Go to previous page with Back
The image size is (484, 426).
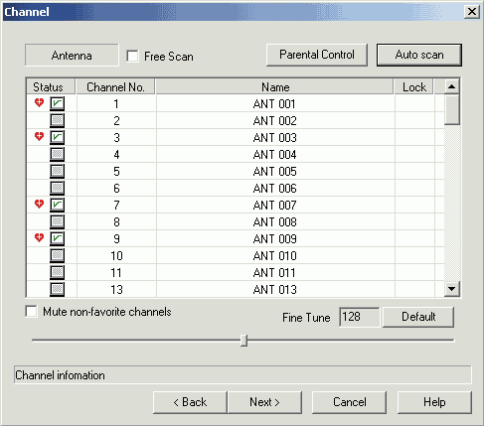(190, 402)
